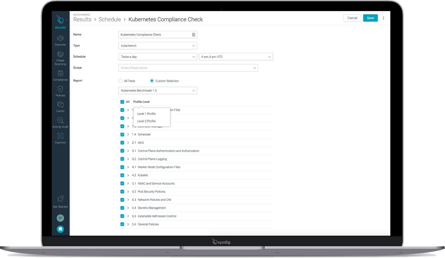Expand the 5.3 Network Policies and CNI row
The width and height of the screenshot is (445, 258).
128,200
